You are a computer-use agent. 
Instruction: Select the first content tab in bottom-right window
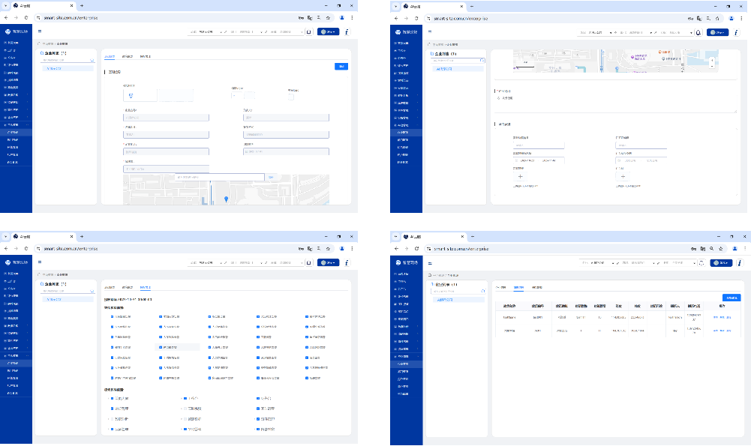502,287
